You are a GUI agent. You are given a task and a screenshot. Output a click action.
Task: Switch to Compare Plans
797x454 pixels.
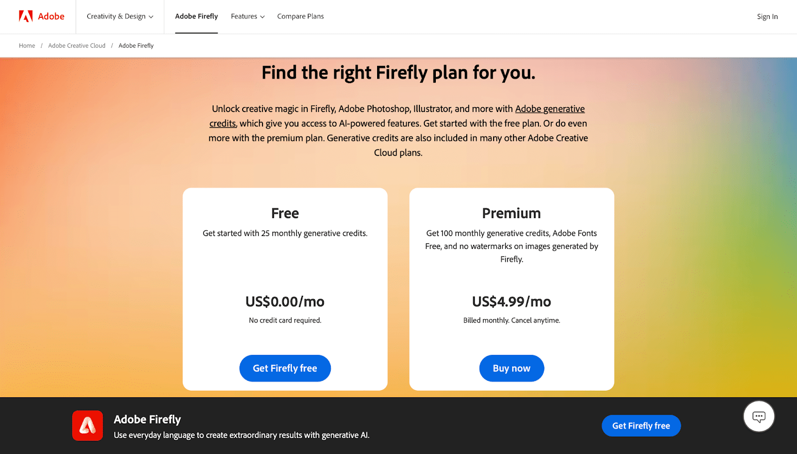(300, 16)
